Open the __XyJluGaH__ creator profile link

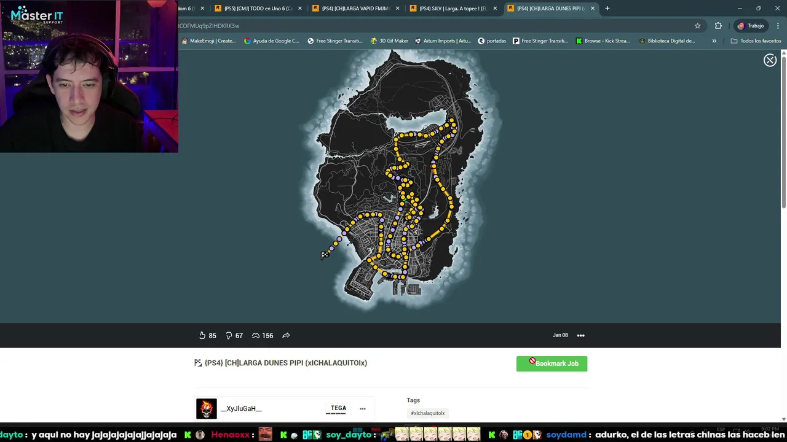pyautogui.click(x=241, y=409)
